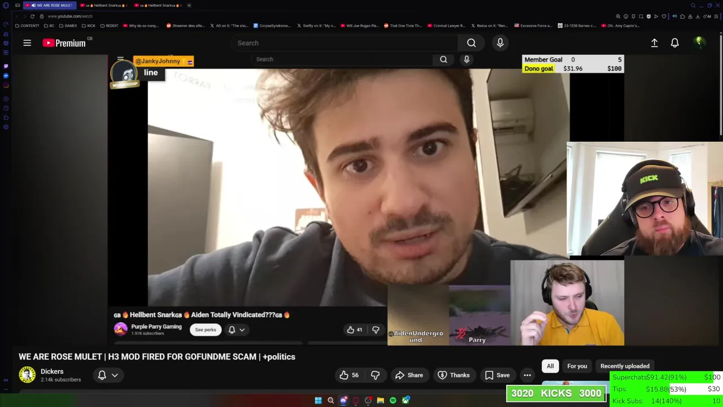Select the For you chip

[577, 366]
